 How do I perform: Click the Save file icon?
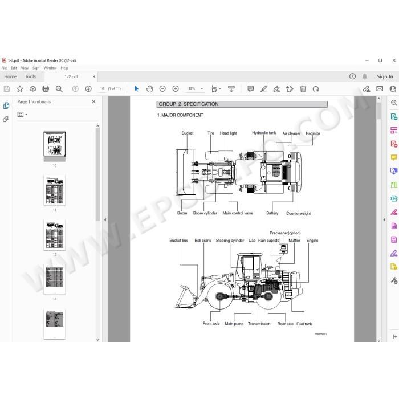pos(7,89)
